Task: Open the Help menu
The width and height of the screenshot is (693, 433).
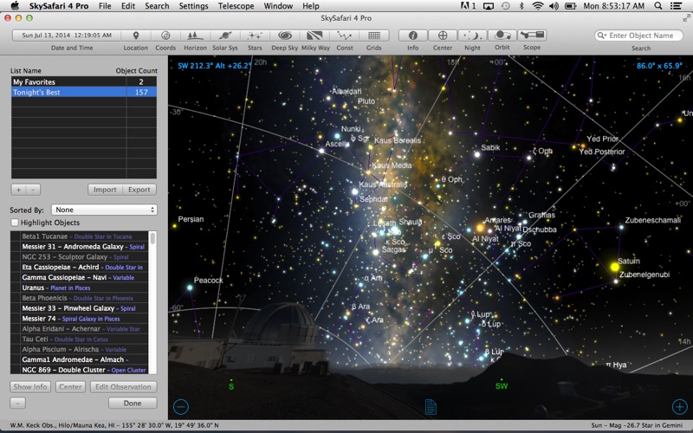Action: coord(311,6)
